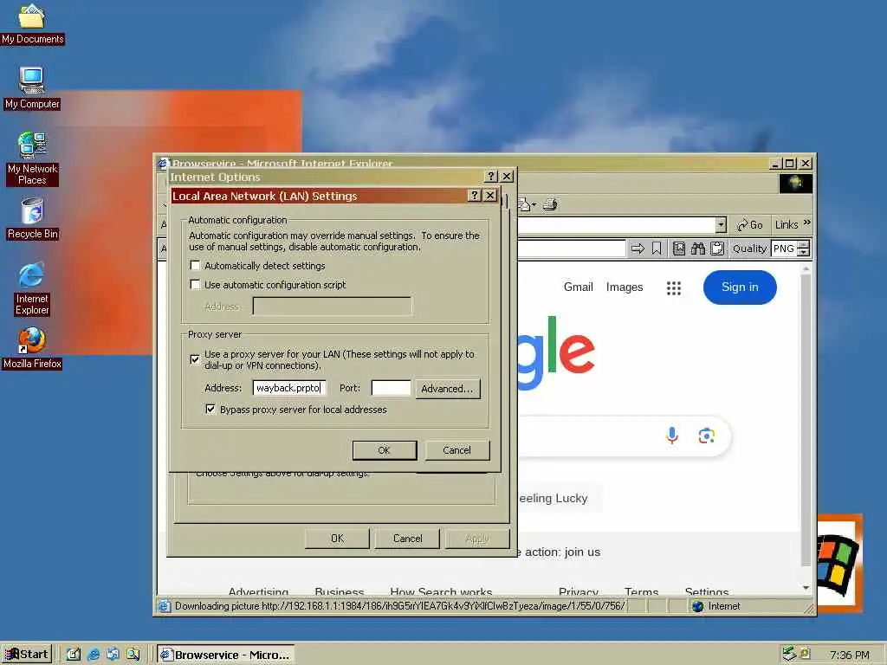Screen dimensions: 887x665
Task: Click the binoculars find icon
Action: [x=698, y=249]
